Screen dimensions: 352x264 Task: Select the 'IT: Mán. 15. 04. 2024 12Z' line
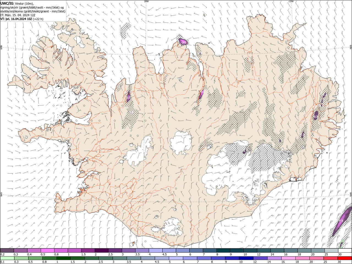coord(18,15)
